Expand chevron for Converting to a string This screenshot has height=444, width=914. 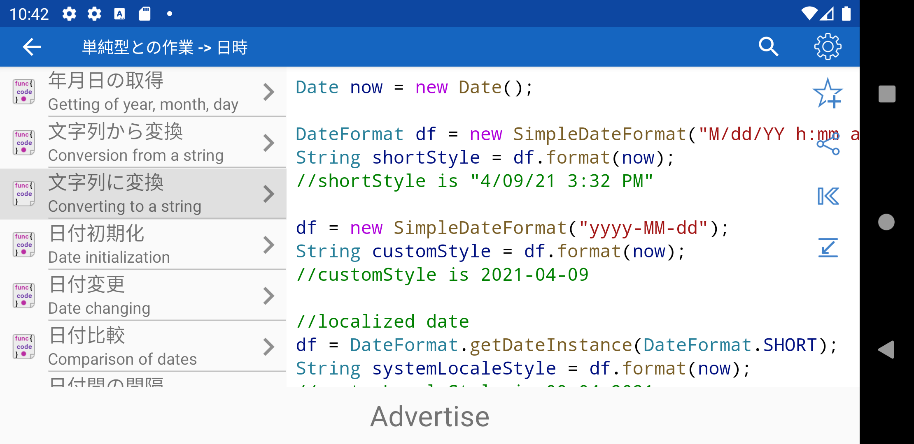coord(269,194)
